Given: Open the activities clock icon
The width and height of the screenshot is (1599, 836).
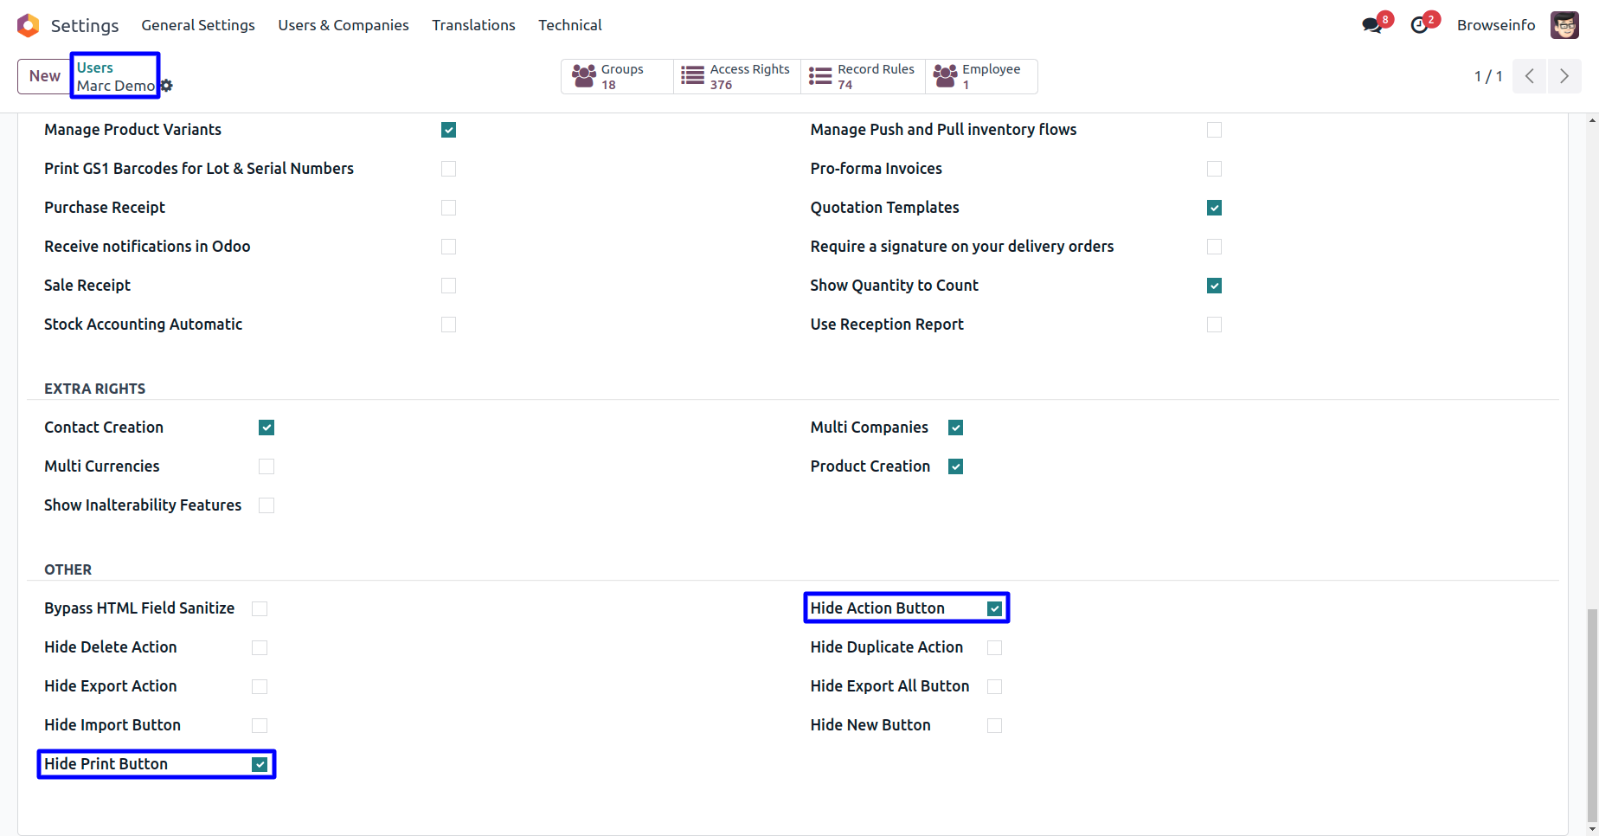Looking at the screenshot, I should (x=1419, y=25).
